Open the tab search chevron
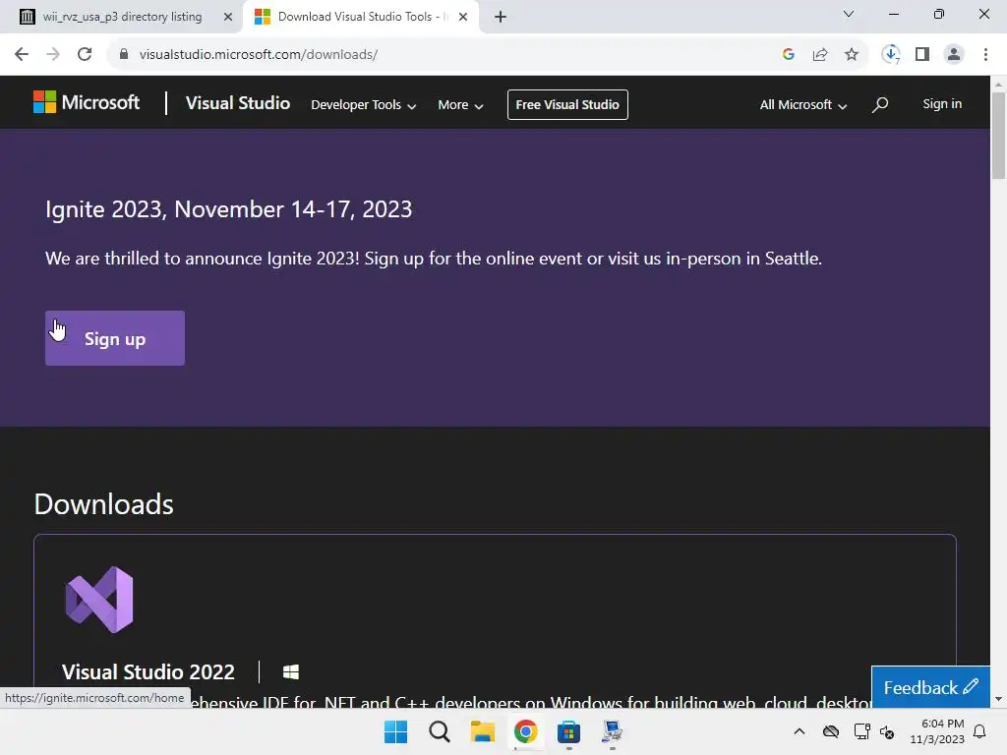The image size is (1007, 755). (x=849, y=14)
